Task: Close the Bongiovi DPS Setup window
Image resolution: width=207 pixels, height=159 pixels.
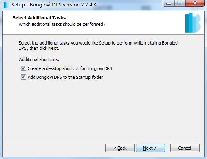Action: [x=195, y=3]
